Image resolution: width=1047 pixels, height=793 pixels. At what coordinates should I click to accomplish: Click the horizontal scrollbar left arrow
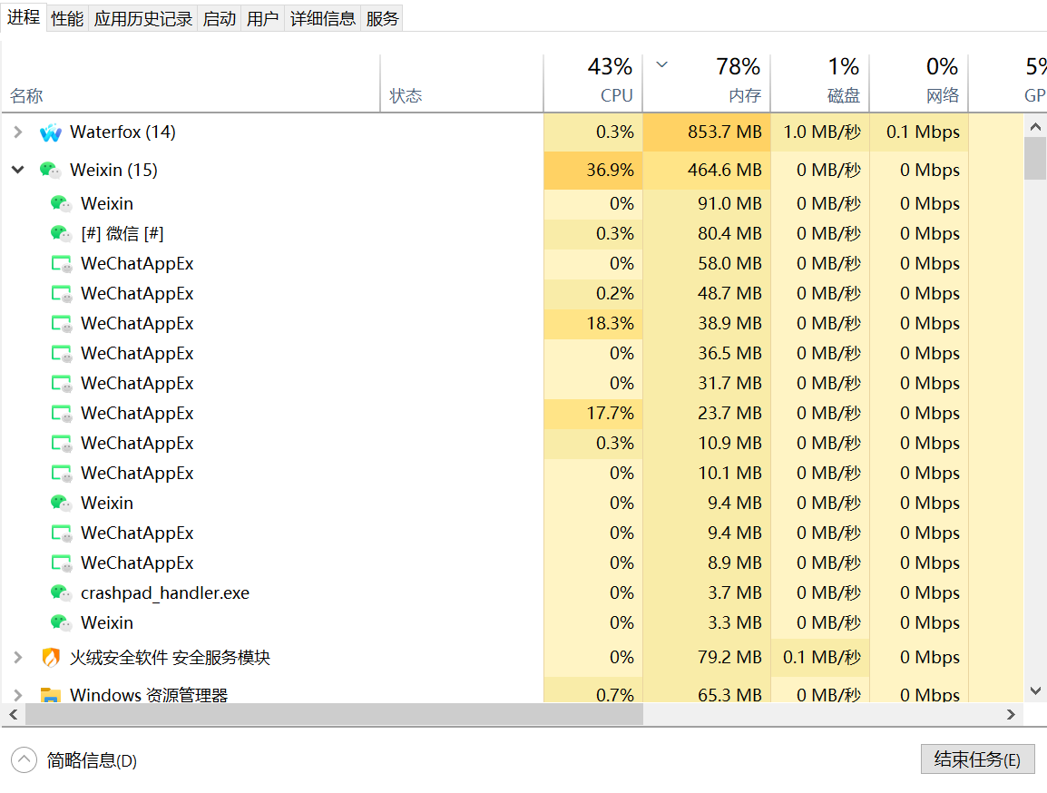14,714
